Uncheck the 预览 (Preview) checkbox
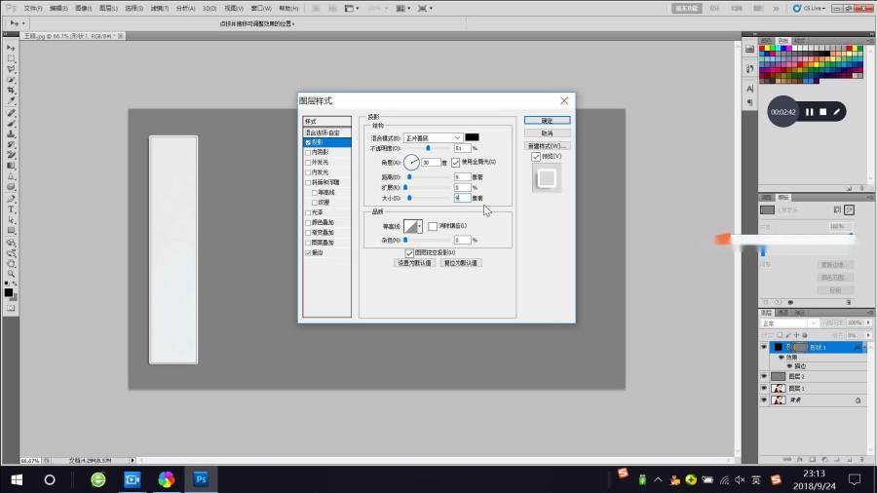This screenshot has width=877, height=493. (x=536, y=156)
